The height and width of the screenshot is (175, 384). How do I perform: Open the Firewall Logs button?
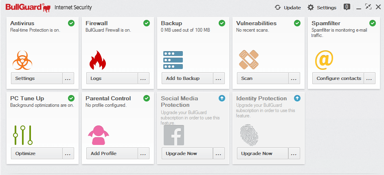pos(112,78)
